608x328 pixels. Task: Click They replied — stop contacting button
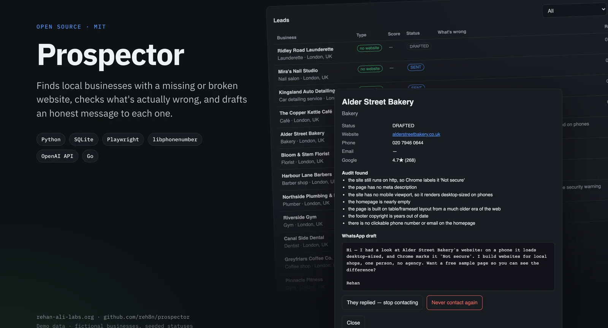pyautogui.click(x=382, y=303)
